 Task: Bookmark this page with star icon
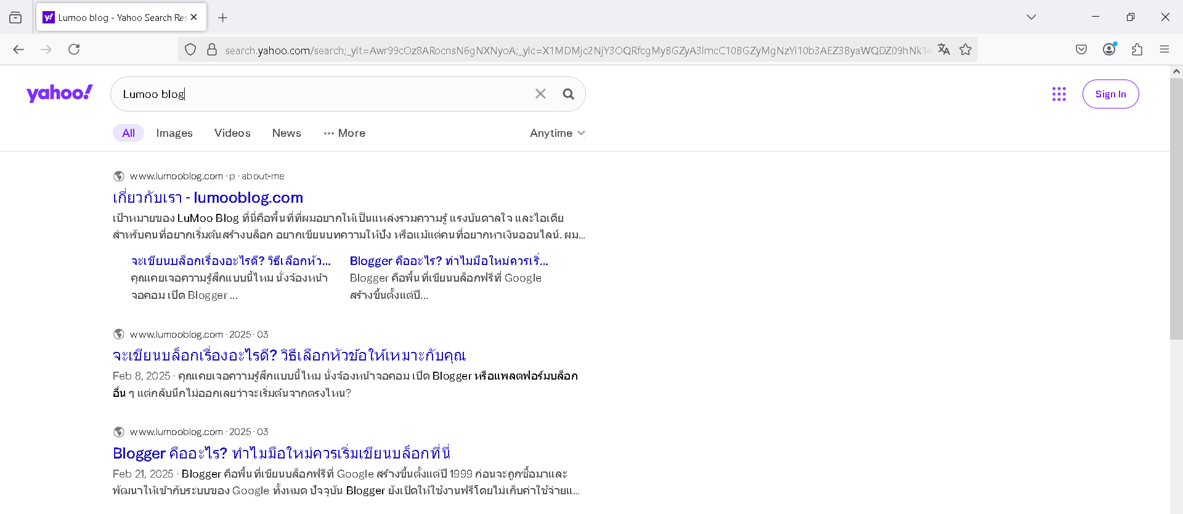966,49
